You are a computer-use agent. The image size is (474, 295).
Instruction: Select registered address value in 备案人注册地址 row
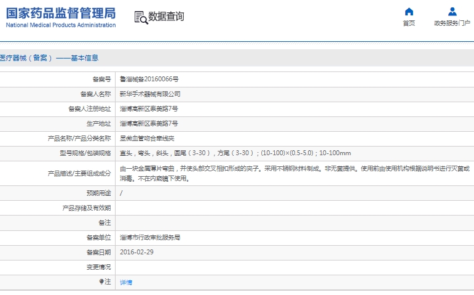point(149,109)
